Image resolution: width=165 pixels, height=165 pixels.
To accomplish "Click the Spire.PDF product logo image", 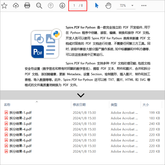I will click(46, 43).
